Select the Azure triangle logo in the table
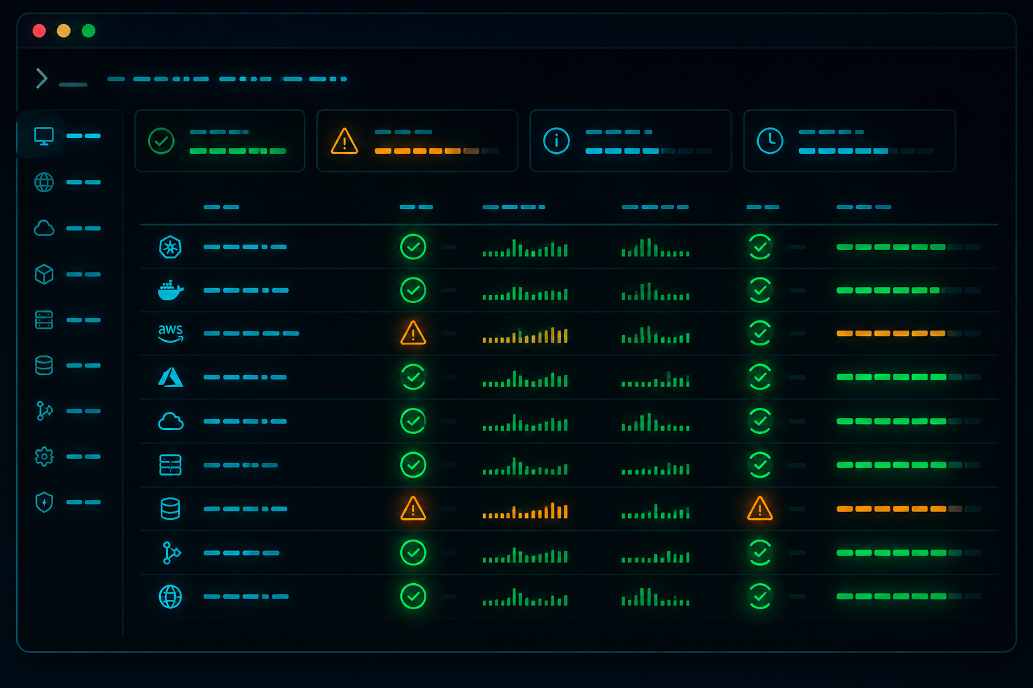Screen dimensions: 1033x688 tap(170, 377)
